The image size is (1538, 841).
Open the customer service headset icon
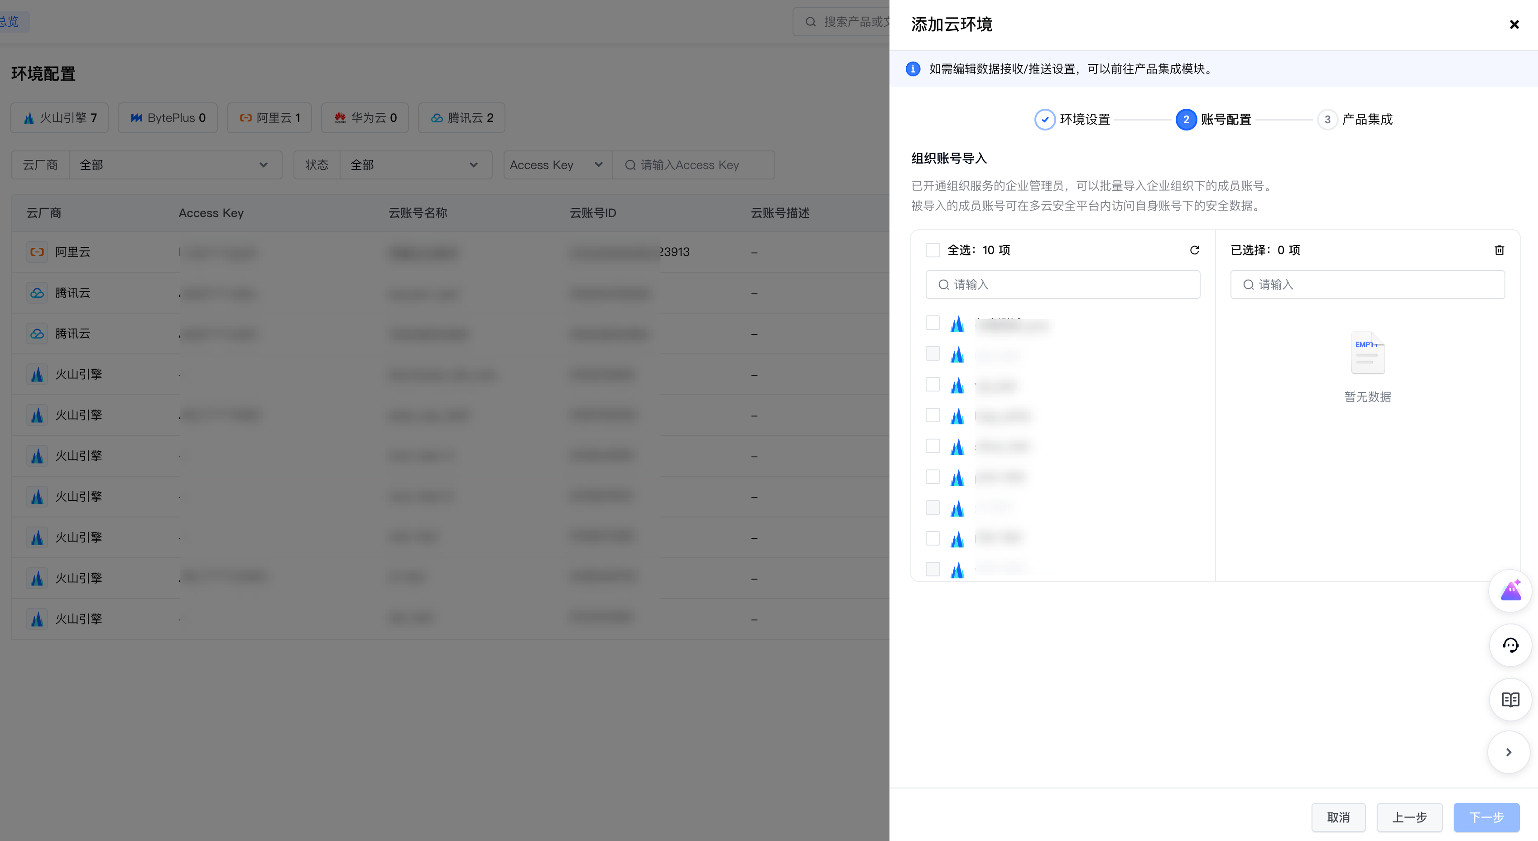[1510, 645]
